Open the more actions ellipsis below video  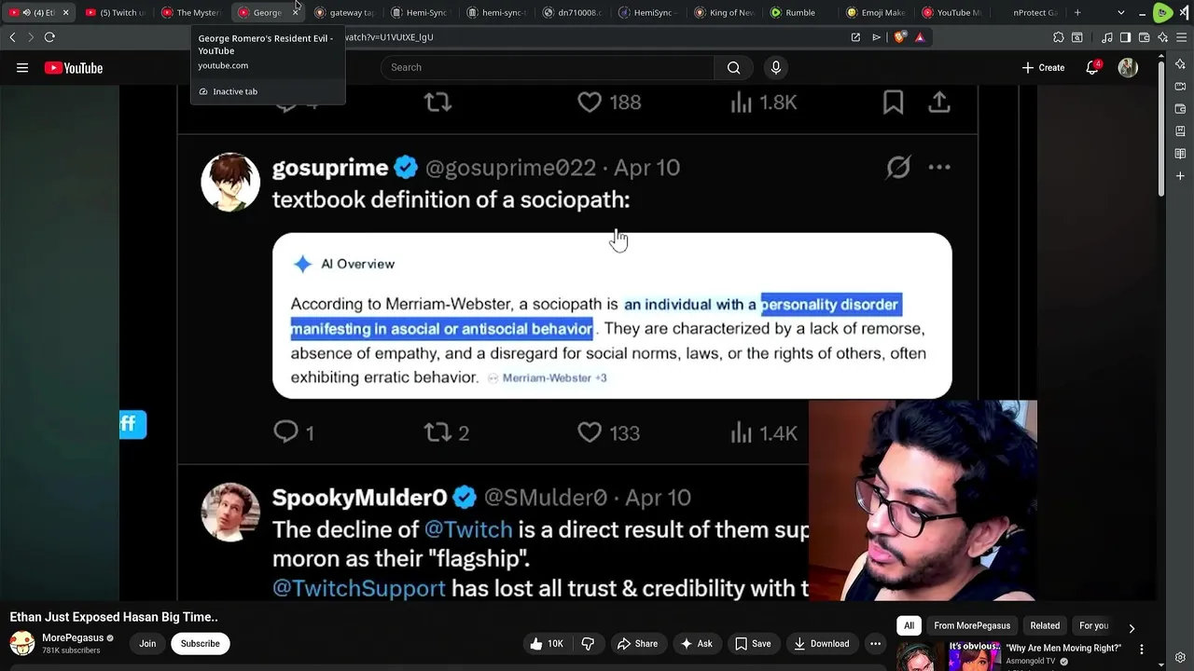(x=875, y=643)
